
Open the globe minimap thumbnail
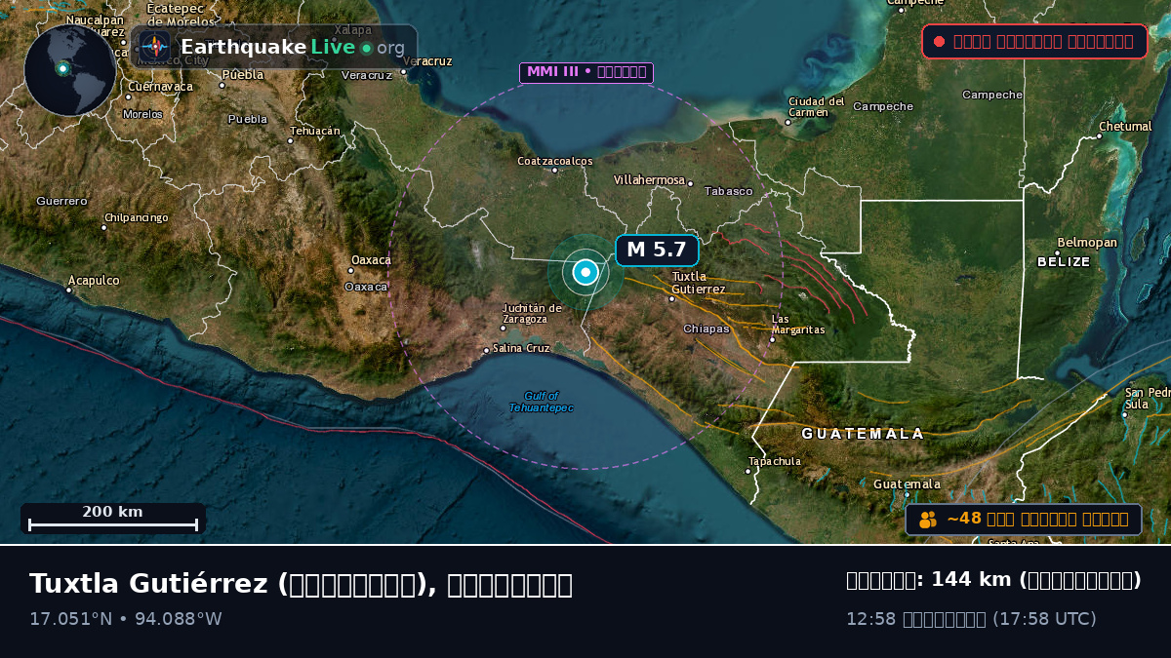point(70,70)
